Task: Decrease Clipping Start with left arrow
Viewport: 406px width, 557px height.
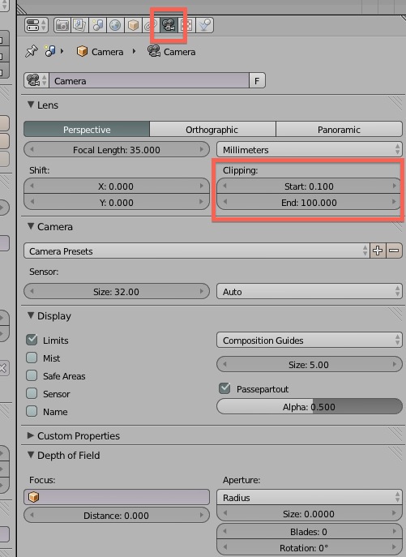Action: click(224, 186)
